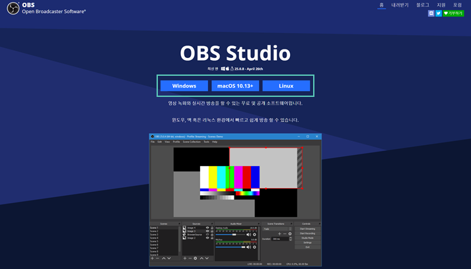The width and height of the screenshot is (471, 269).
Task: Toggle visibility eye for Image 4
Action: pos(207,228)
